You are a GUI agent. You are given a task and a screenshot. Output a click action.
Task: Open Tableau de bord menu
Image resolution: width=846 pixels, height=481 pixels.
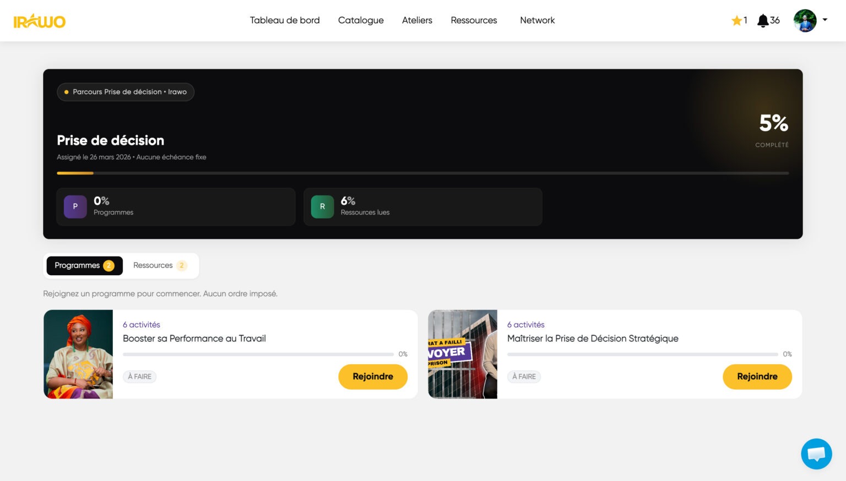[x=285, y=20]
